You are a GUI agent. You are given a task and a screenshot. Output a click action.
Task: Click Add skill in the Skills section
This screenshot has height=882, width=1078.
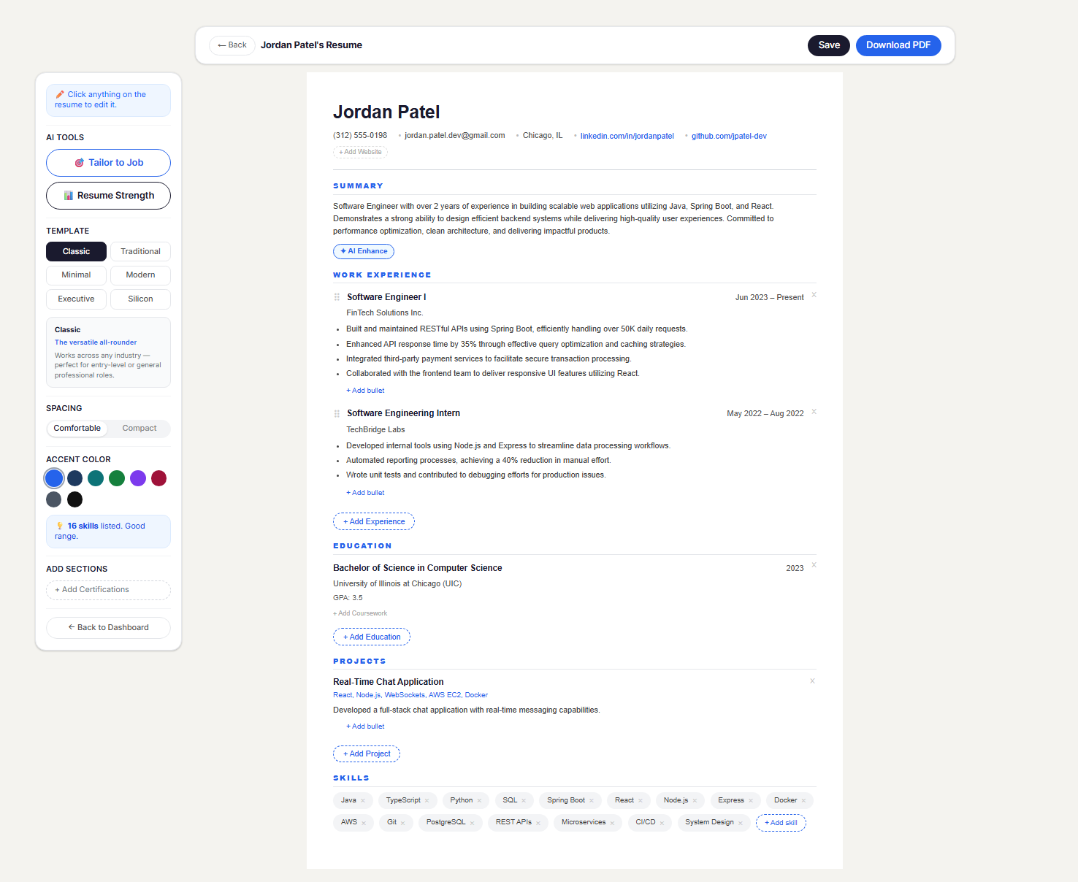coord(781,822)
